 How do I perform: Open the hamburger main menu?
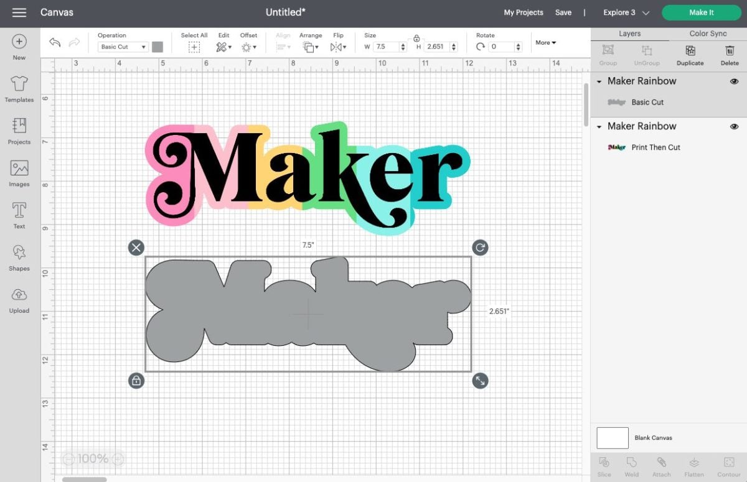[19, 12]
